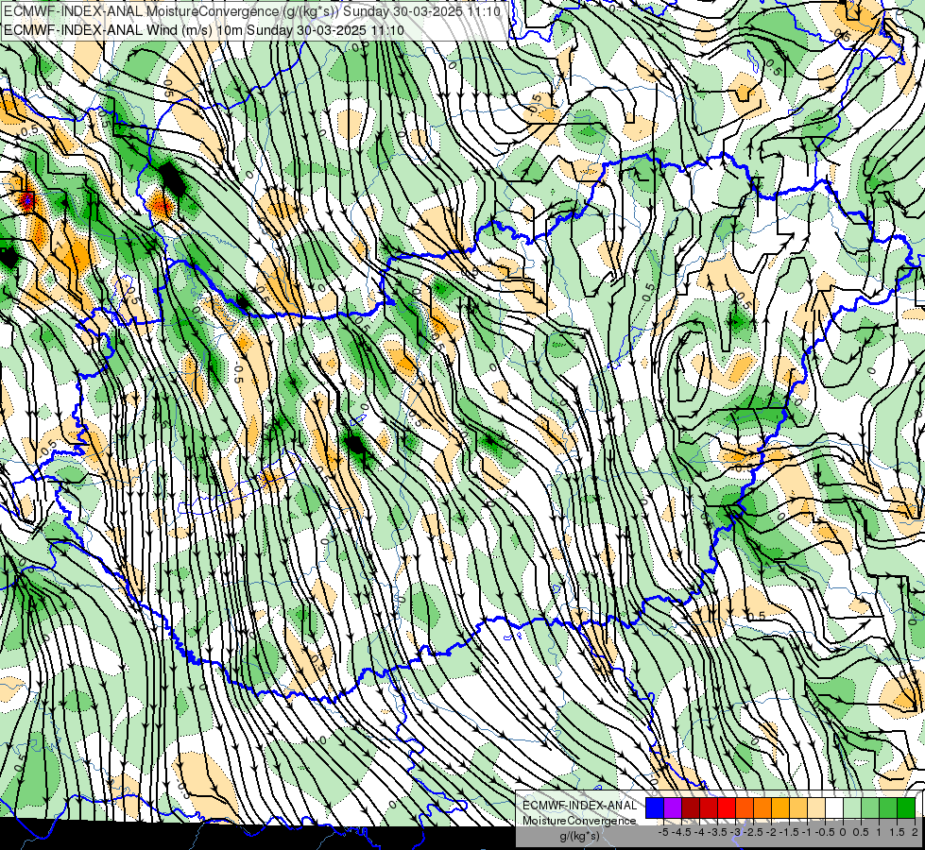Click the legend scale tick label '-4.5'
925x850 pixels.
click(x=681, y=832)
